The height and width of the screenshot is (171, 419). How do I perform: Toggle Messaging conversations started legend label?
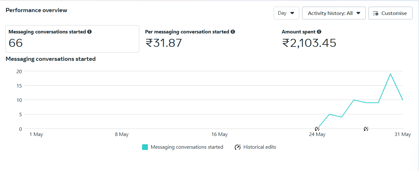[187, 147]
